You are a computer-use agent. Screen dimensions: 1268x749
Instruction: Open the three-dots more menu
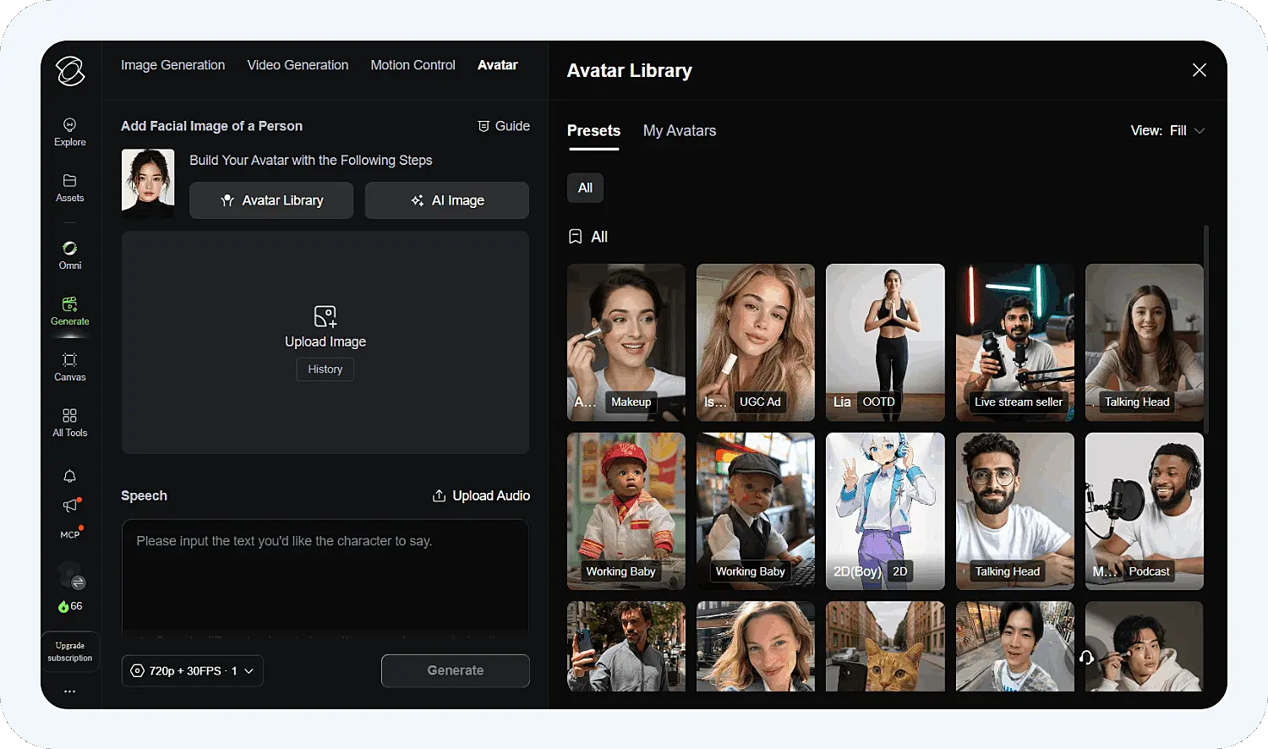70,692
